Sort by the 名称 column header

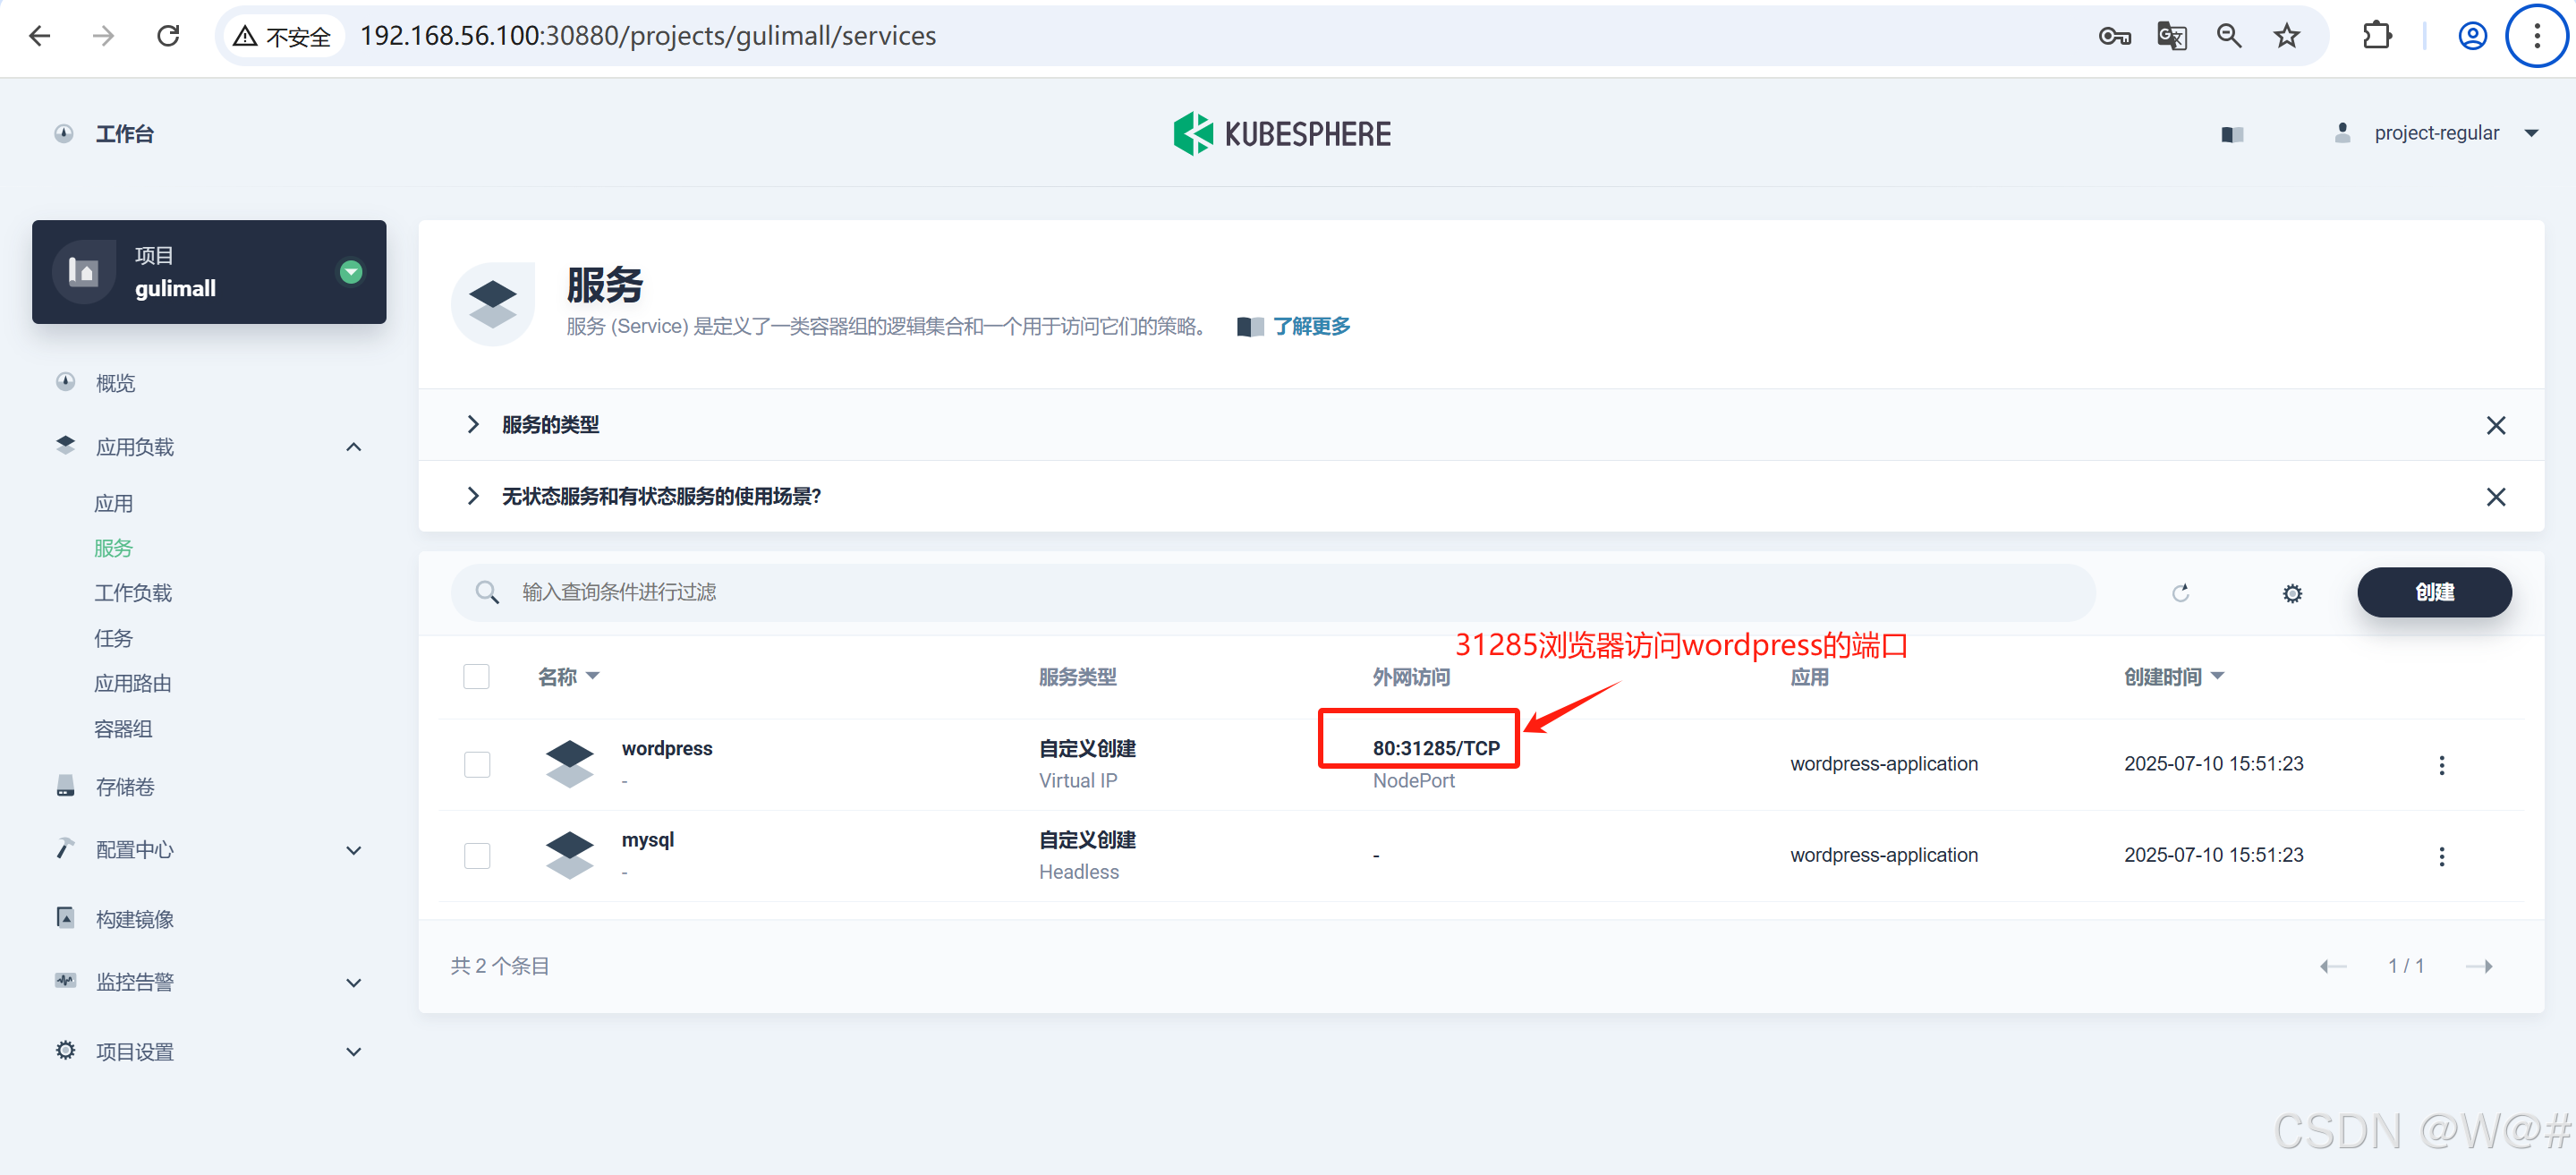pyautogui.click(x=568, y=677)
